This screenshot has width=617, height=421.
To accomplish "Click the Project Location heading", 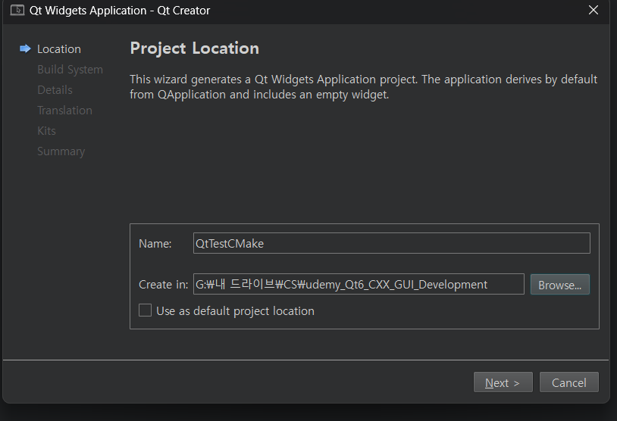I will click(194, 48).
